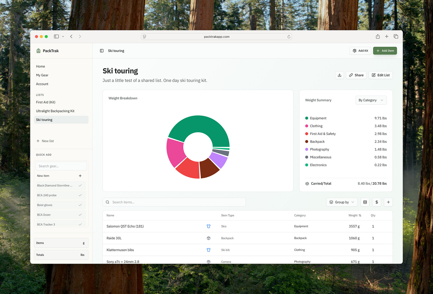Open the Safari tab overview chevron

[63, 36]
